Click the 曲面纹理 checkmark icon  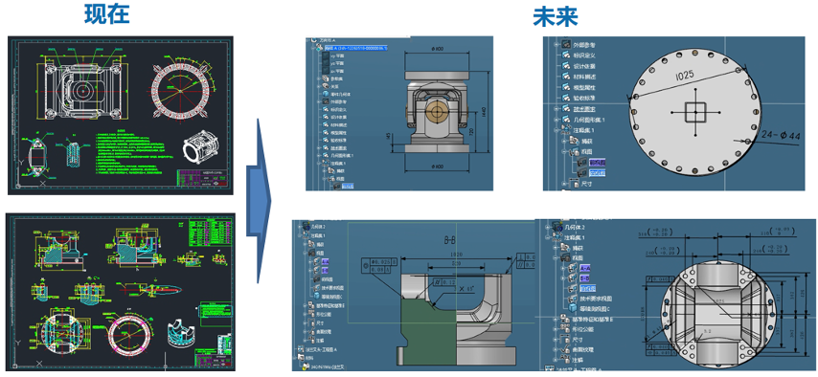point(565,349)
